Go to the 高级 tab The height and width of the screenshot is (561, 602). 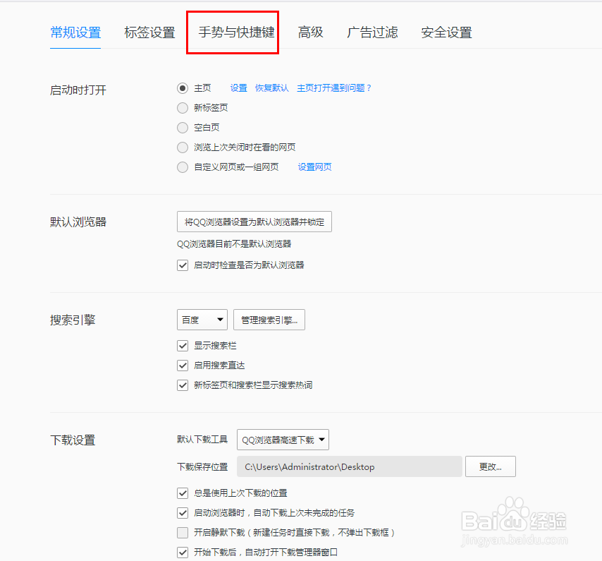(x=311, y=32)
